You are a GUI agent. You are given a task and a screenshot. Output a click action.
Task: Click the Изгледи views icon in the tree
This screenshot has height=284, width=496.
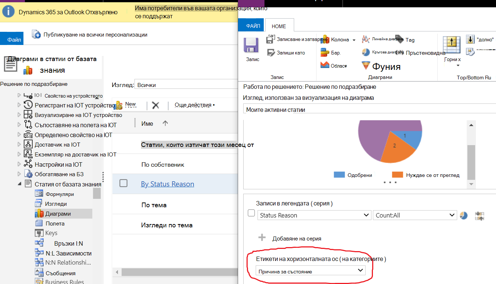coord(39,204)
